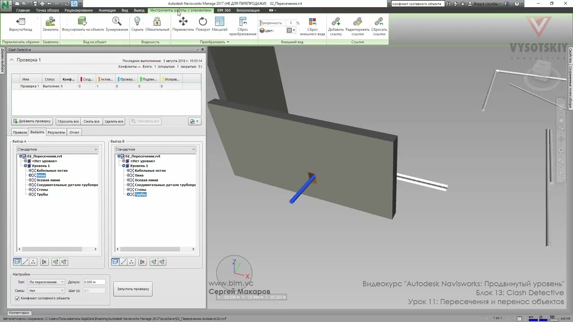573x322 pixels.
Task: Open Стандартное dropdown in Выбор B
Action: coord(155,149)
